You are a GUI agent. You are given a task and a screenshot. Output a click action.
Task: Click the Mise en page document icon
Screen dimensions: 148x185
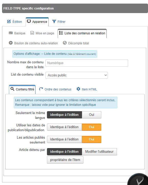[32, 33]
